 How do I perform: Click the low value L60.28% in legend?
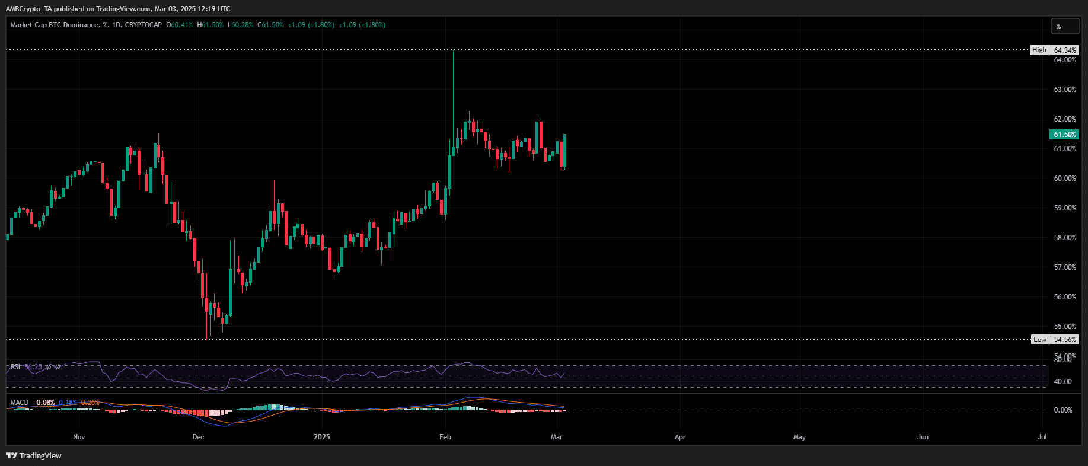click(241, 25)
